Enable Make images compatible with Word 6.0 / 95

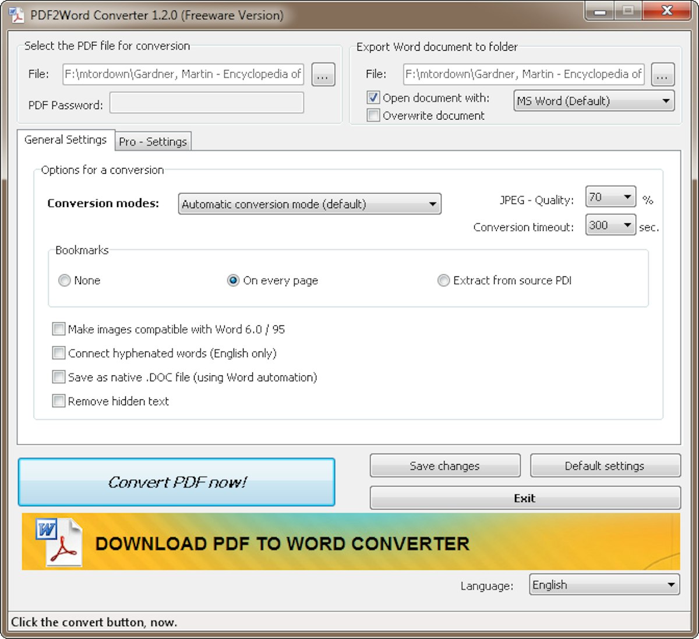58,329
